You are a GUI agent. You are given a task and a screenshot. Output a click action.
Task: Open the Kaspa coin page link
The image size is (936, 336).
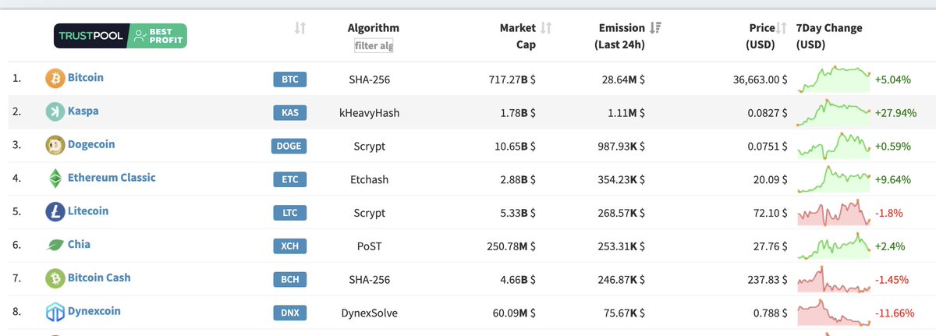(83, 111)
